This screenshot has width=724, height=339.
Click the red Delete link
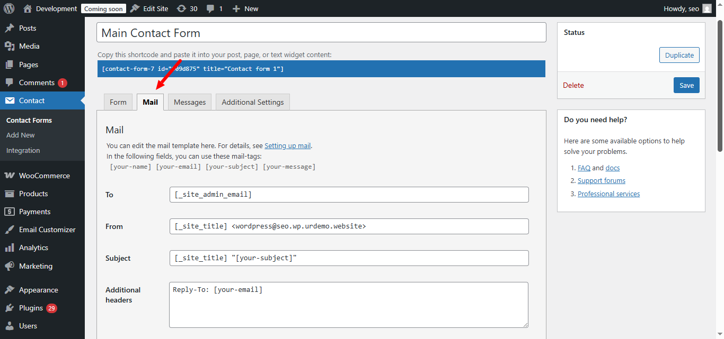573,85
